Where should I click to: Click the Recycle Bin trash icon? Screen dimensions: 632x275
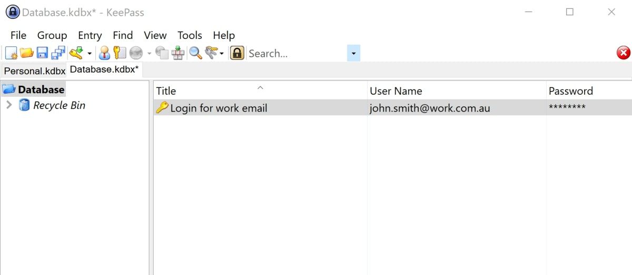pos(24,105)
